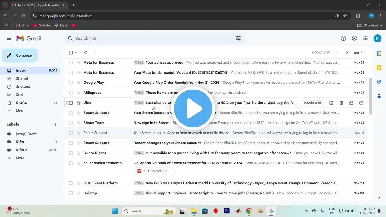The image size is (386, 217).
Task: Open Premiere Pro from the taskbar
Action: [x=227, y=211]
